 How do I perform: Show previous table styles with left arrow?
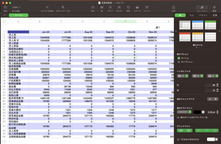point(176,31)
